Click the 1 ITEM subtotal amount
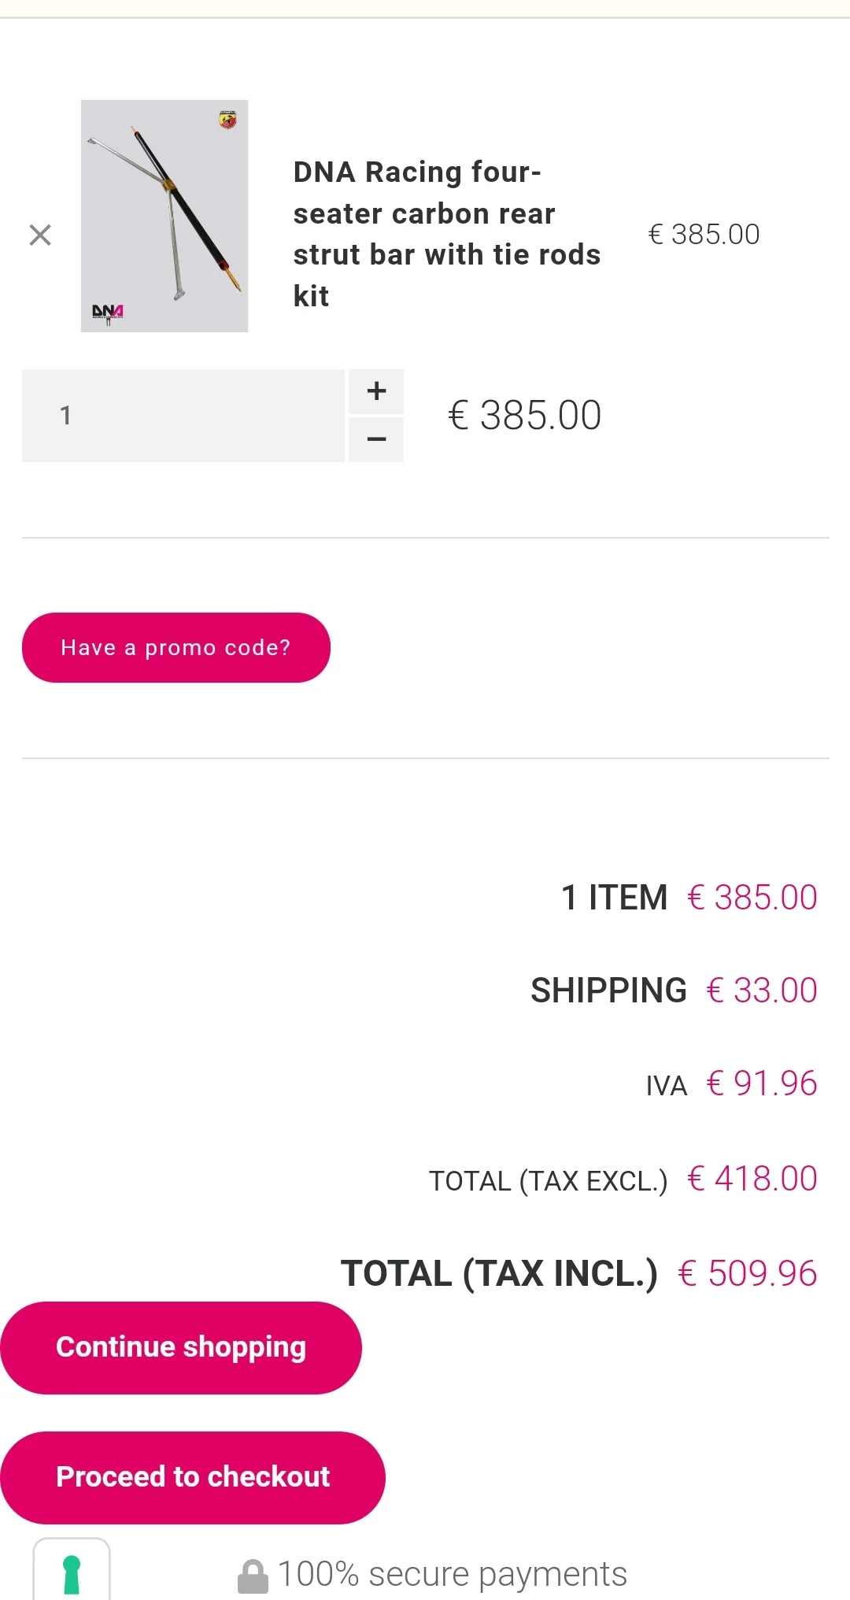The width and height of the screenshot is (850, 1600). coord(752,898)
